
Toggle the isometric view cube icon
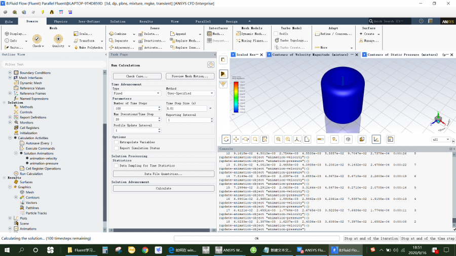[348, 139]
